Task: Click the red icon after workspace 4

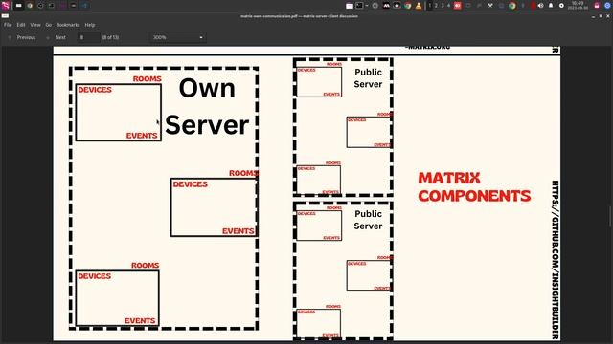Action: 458,6
